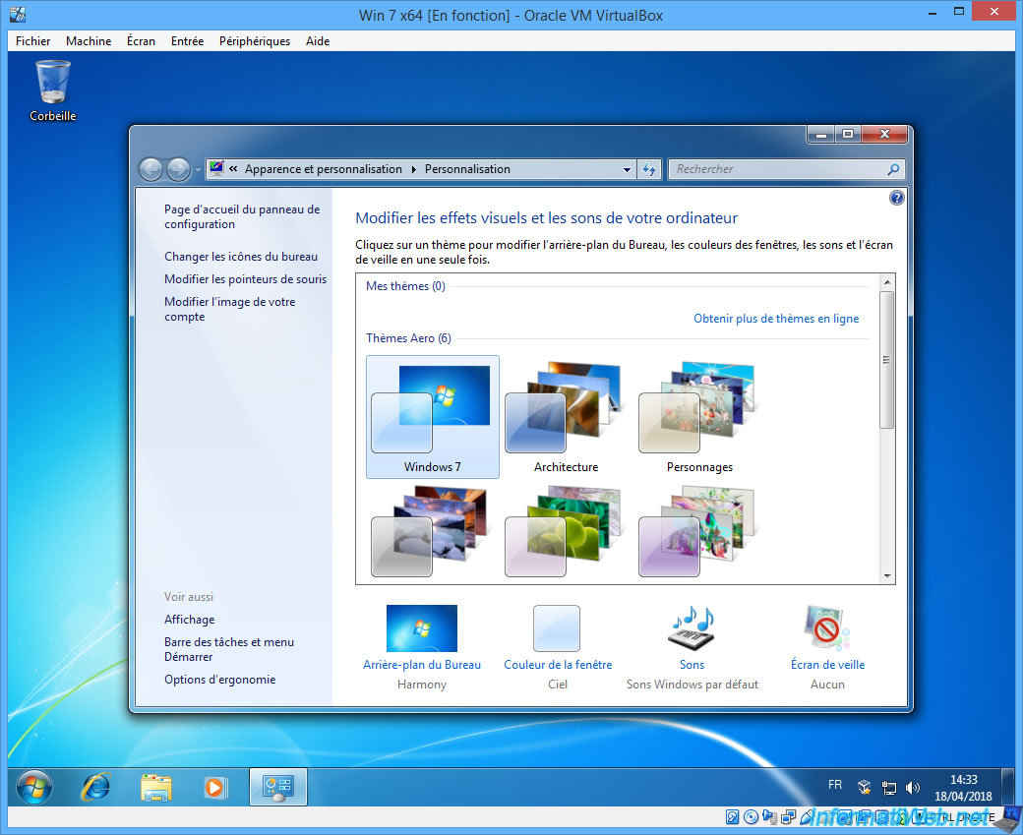
Task: Open the recent pages dropdown arrow
Action: click(x=198, y=170)
